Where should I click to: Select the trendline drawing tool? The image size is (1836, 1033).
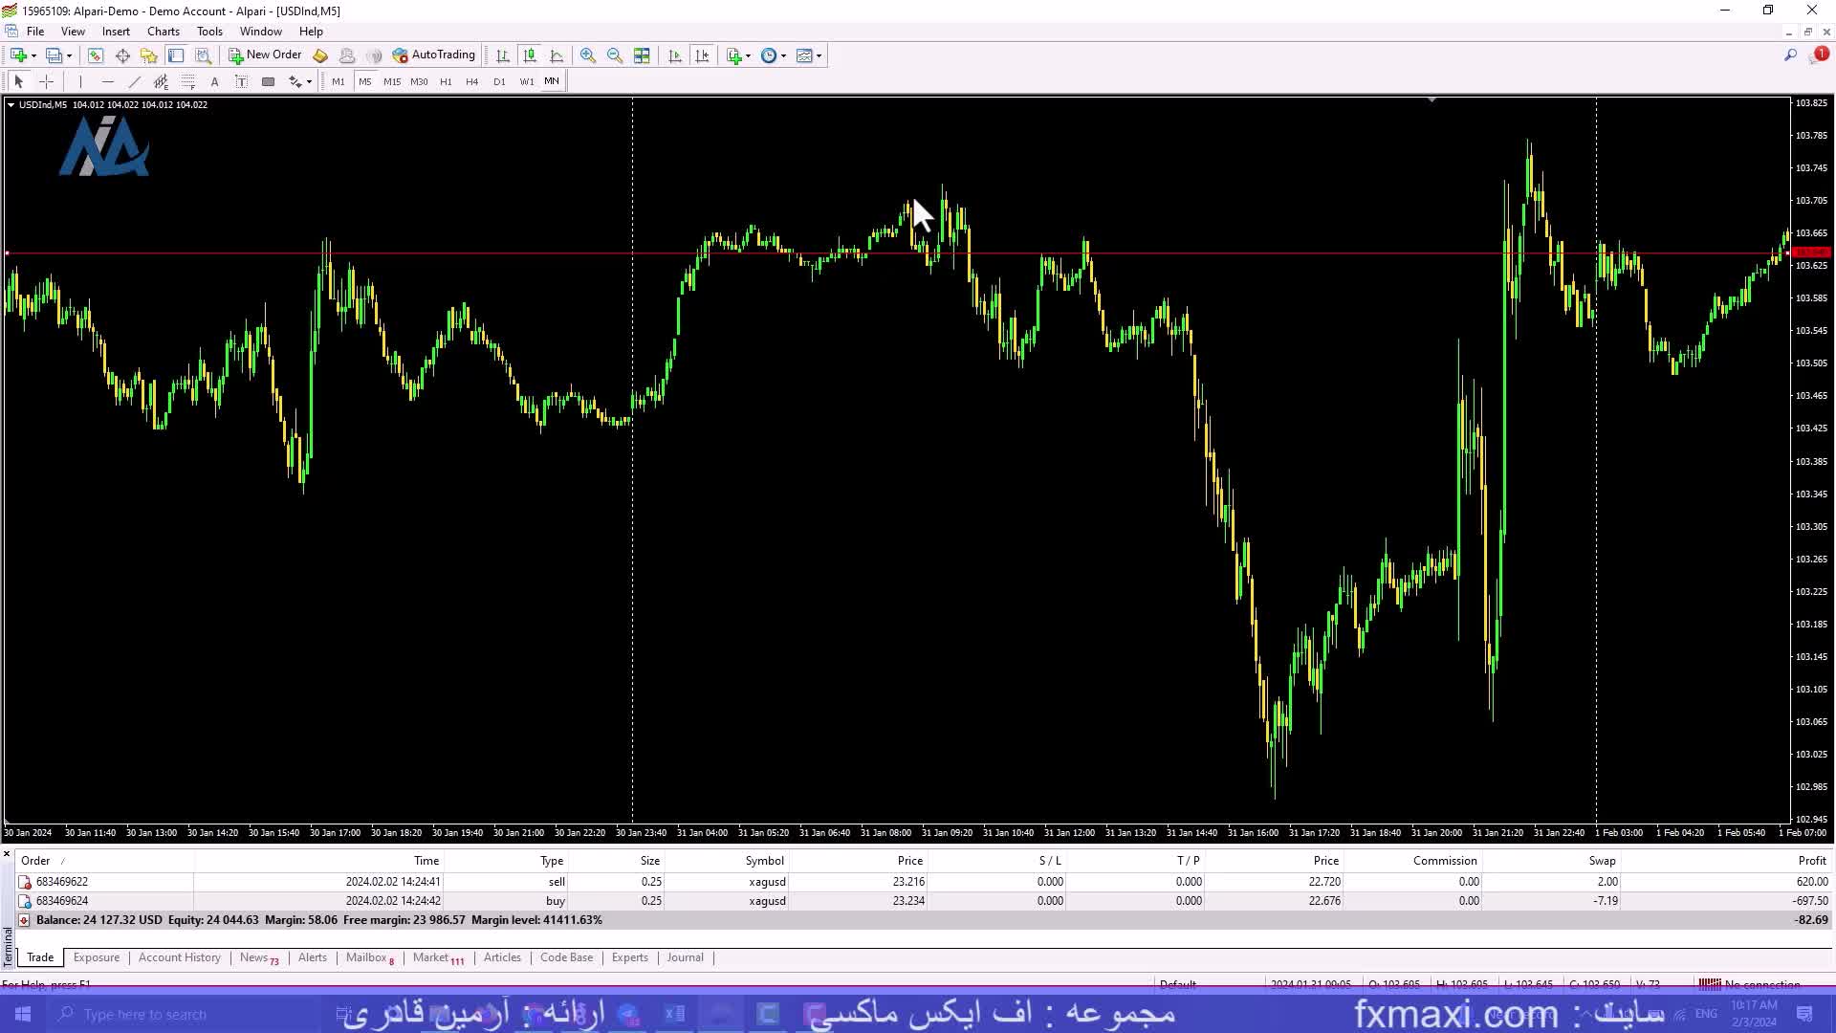coord(134,82)
